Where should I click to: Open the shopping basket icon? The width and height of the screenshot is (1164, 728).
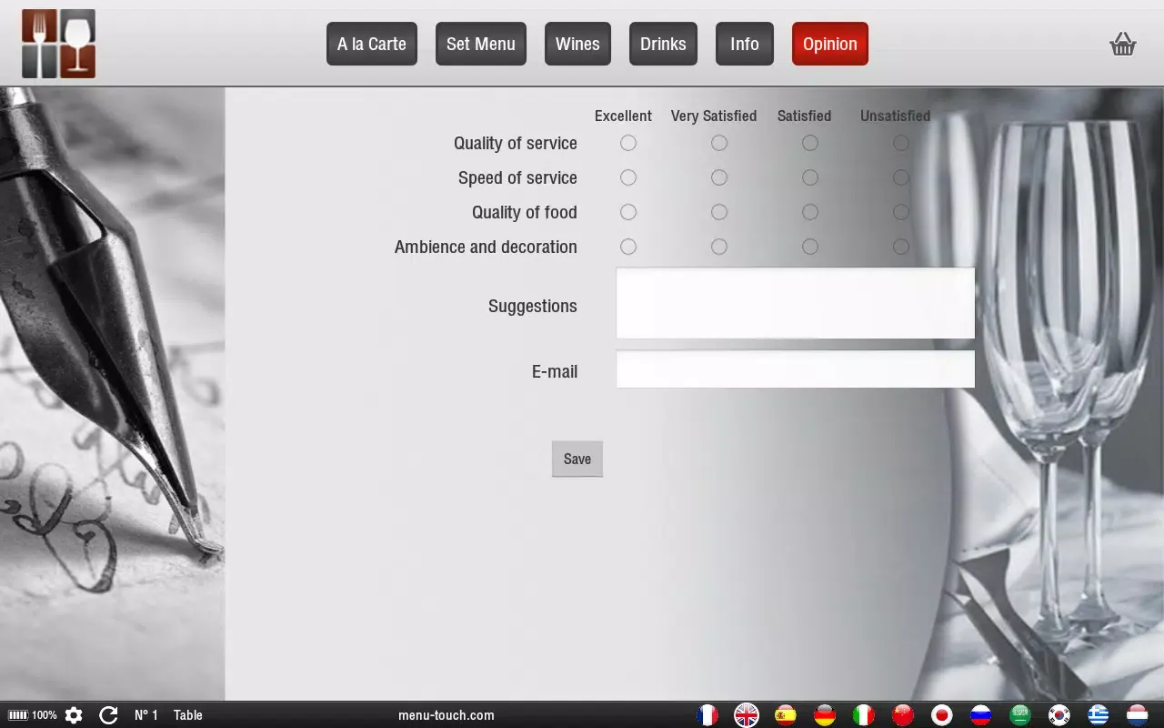(x=1123, y=44)
